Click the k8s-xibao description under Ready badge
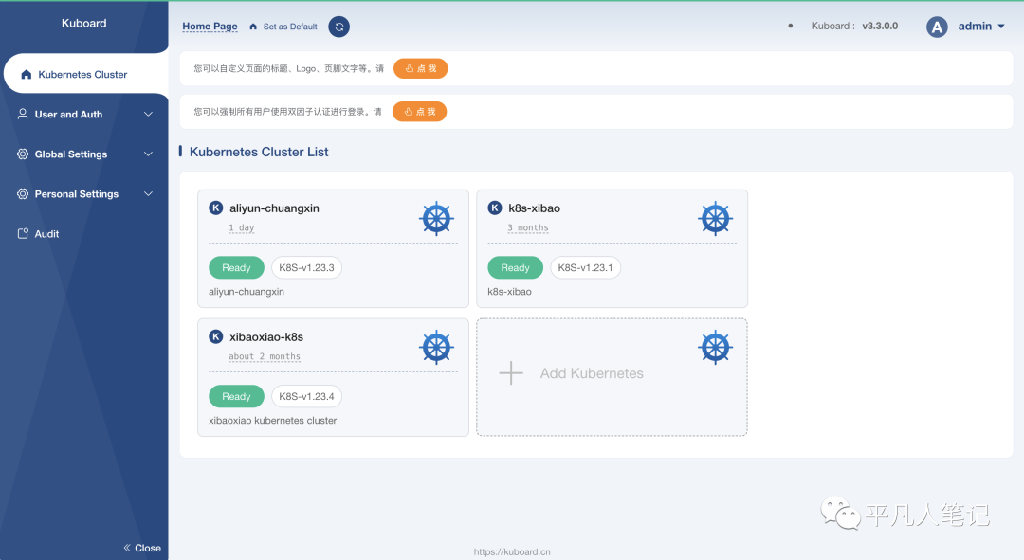Image resolution: width=1024 pixels, height=560 pixels. tap(509, 292)
